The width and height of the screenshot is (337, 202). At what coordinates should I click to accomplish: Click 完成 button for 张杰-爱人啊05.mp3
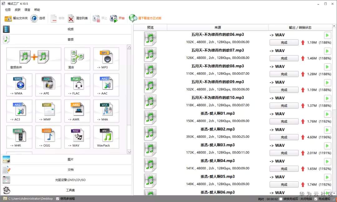[x=284, y=185]
